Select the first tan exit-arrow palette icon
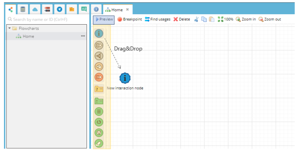295x156 pixels. 99,45
